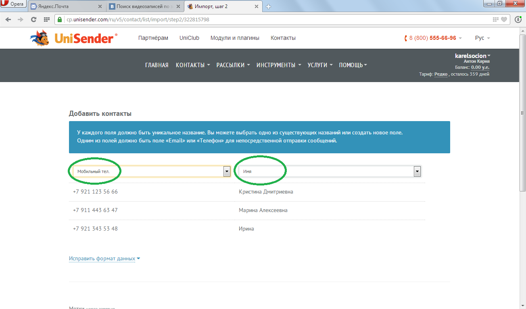This screenshot has width=526, height=309.
Task: Click the Редко tariff link
Action: pos(441,74)
